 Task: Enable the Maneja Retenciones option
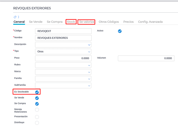(37, 110)
